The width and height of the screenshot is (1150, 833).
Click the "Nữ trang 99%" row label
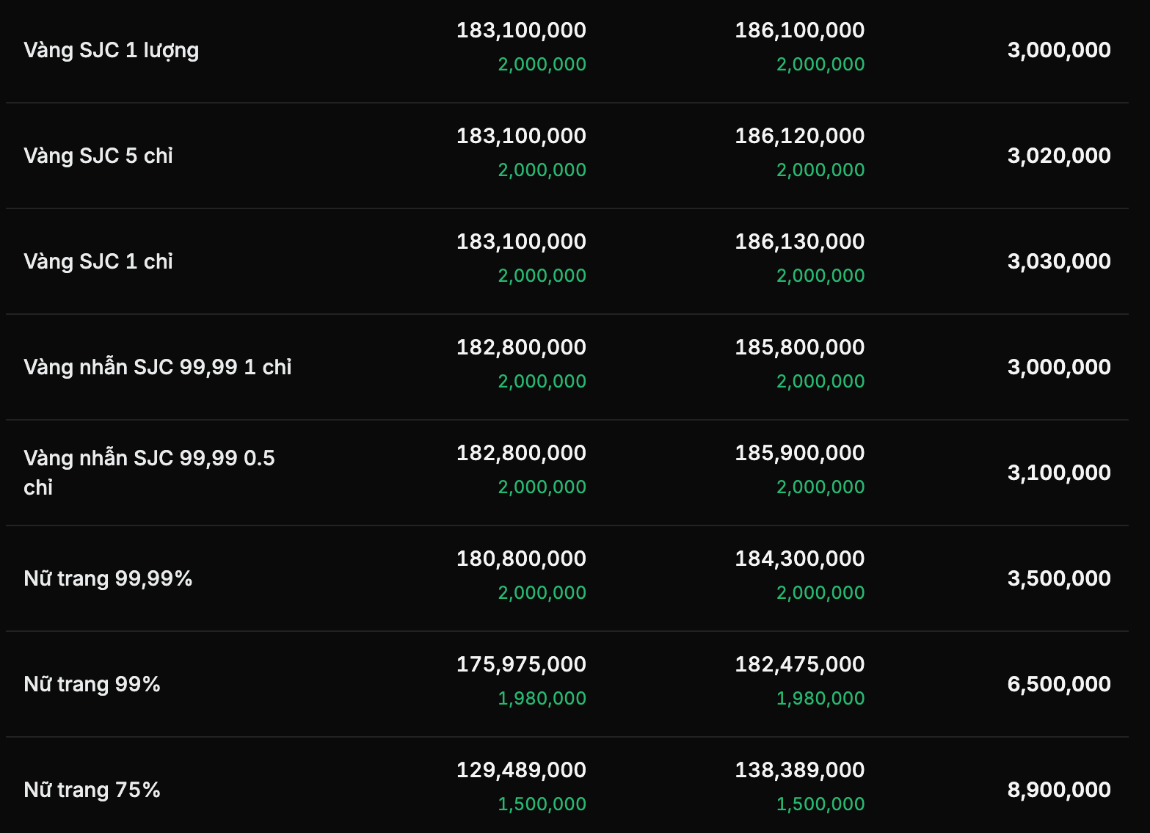92,684
